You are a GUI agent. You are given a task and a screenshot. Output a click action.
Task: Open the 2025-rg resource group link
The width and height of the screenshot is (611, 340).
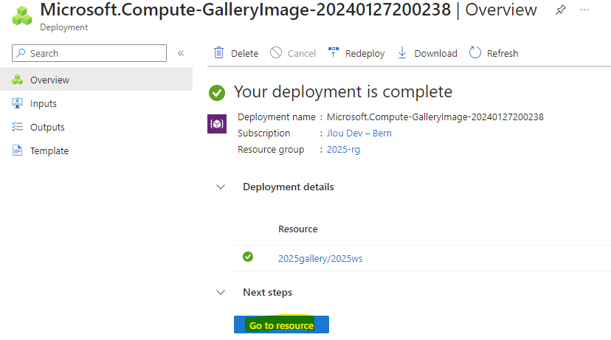click(343, 150)
